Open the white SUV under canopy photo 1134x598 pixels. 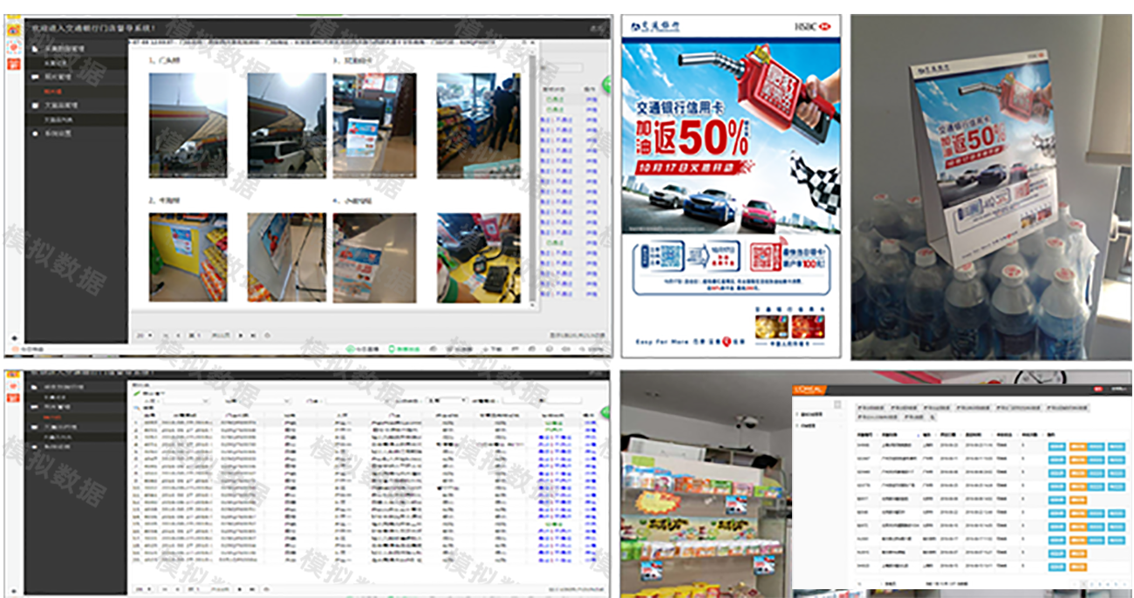pos(287,126)
